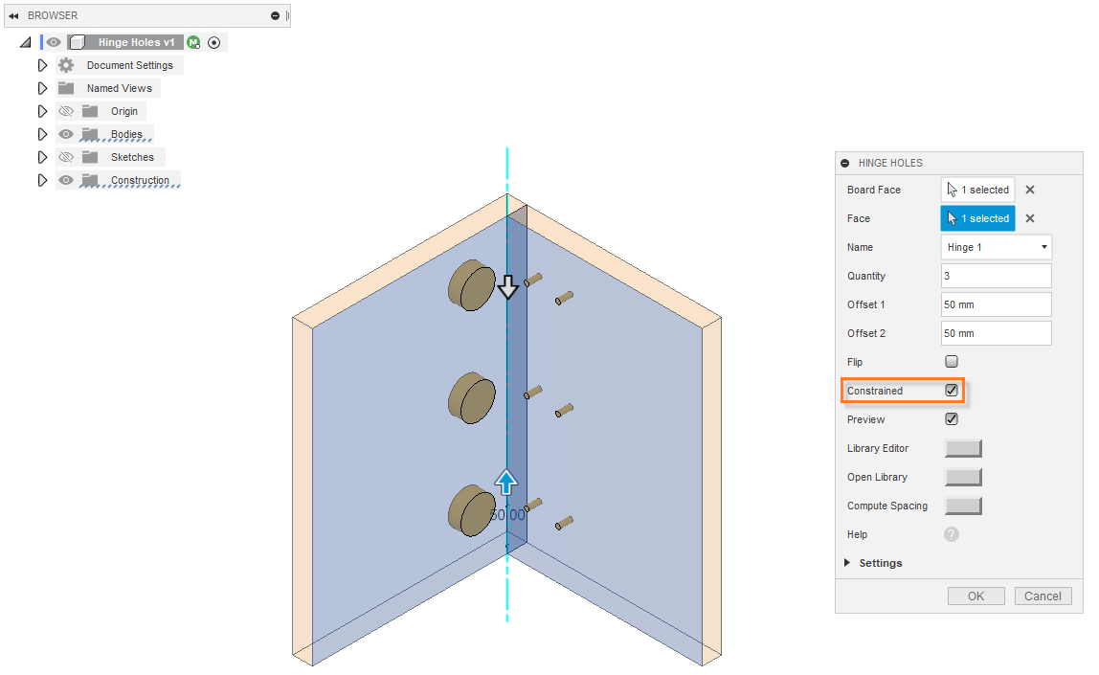Image resolution: width=1099 pixels, height=675 pixels.
Task: Show the hidden Origin folder
Action: point(66,111)
